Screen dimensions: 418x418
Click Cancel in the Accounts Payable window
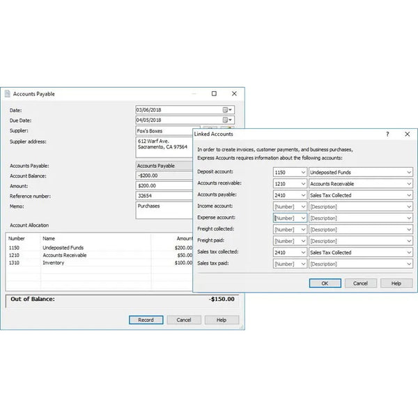click(x=184, y=320)
